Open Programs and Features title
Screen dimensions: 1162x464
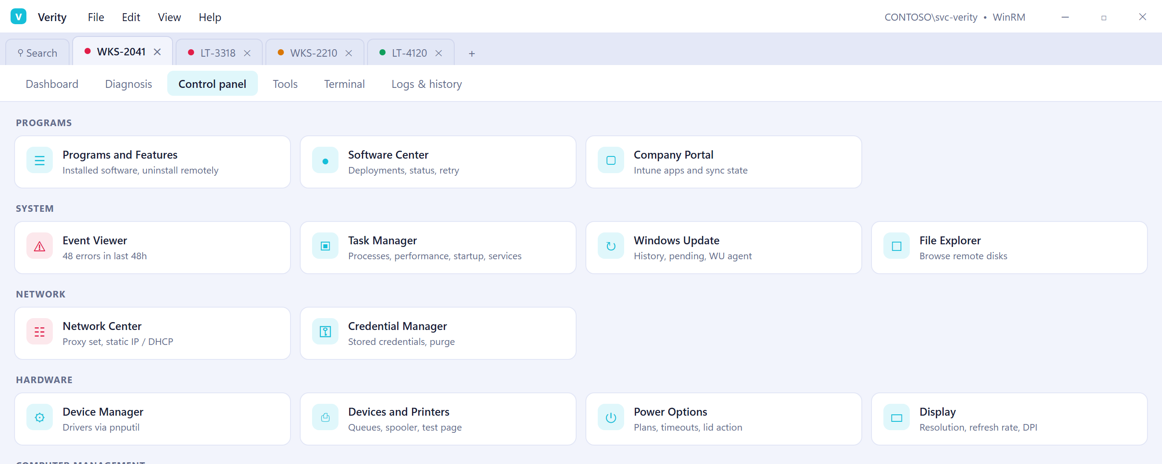(120, 155)
